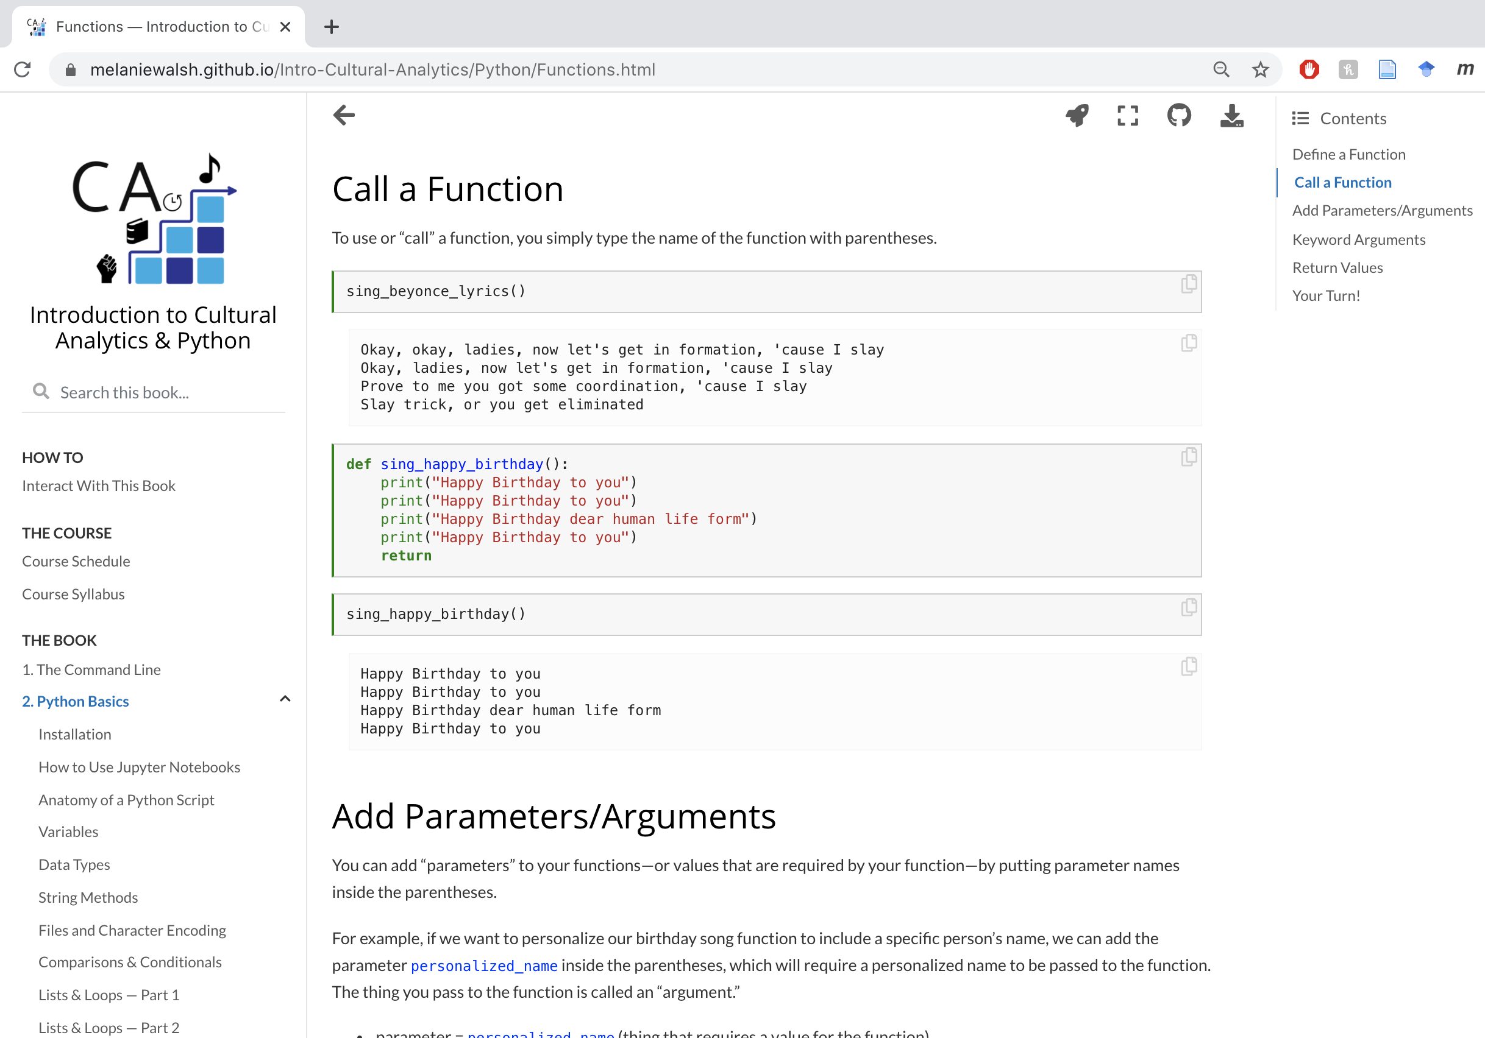This screenshot has width=1485, height=1038.
Task: Click Your Turn! in contents panel
Action: (1327, 295)
